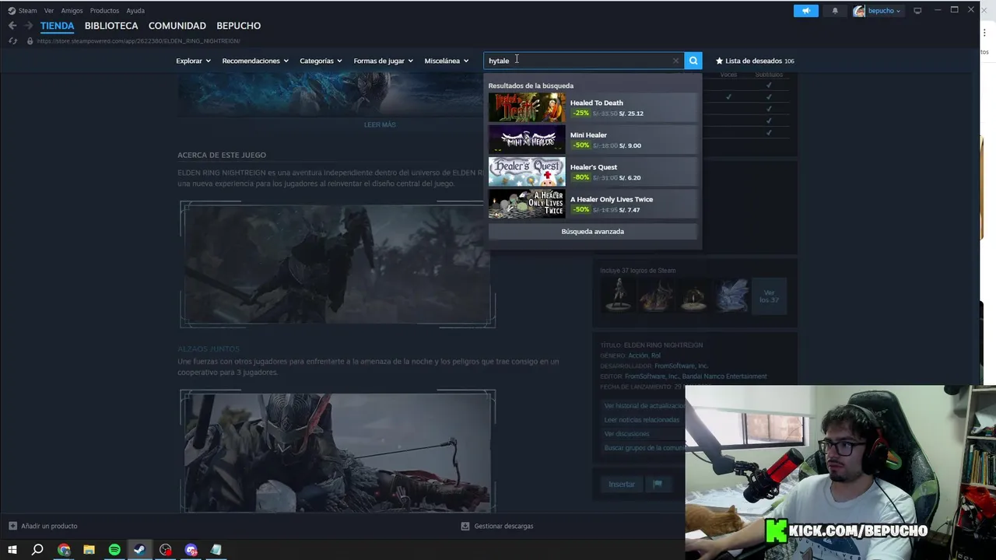Open the Ver menu
The width and height of the screenshot is (996, 560).
point(49,11)
